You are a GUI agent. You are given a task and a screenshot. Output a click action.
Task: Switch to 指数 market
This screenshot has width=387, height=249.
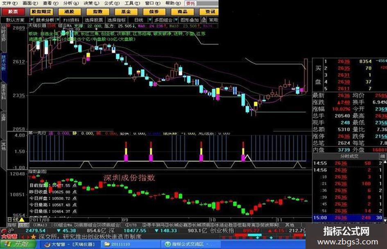98,11
